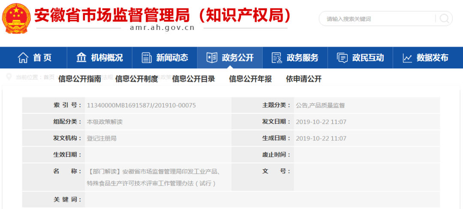Click the document title starting 【部门解读】
The image size is (463, 209).
point(153,177)
